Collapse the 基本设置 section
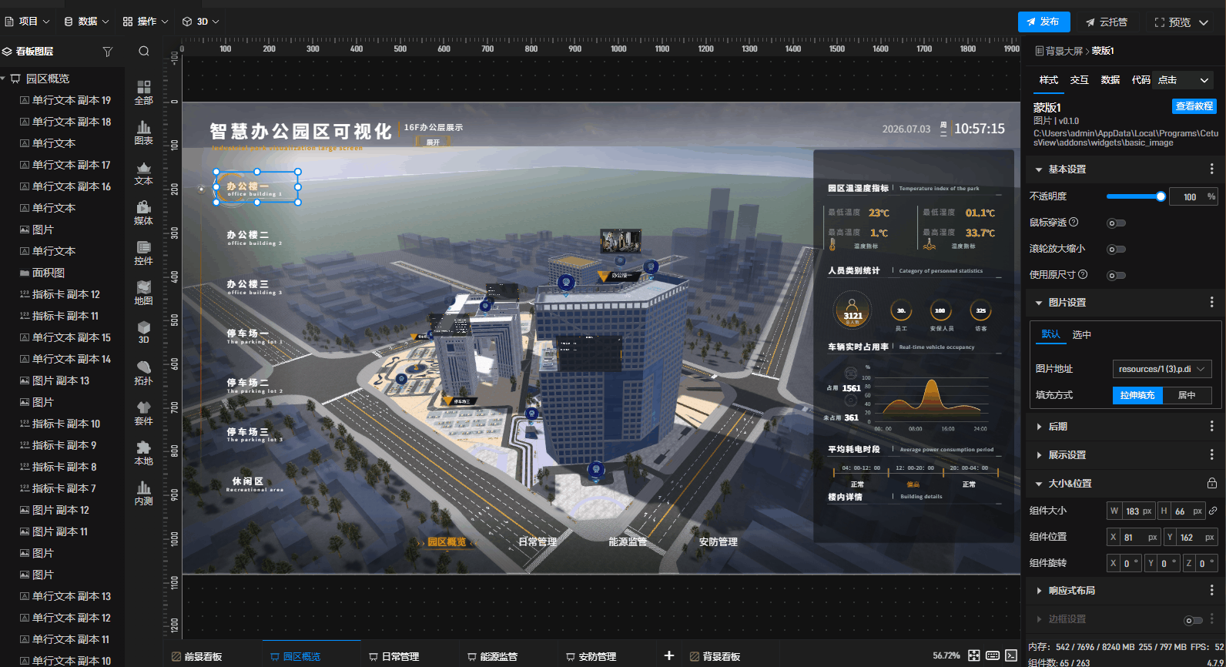 (x=1039, y=169)
